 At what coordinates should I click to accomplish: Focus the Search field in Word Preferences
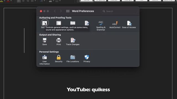point(119,11)
